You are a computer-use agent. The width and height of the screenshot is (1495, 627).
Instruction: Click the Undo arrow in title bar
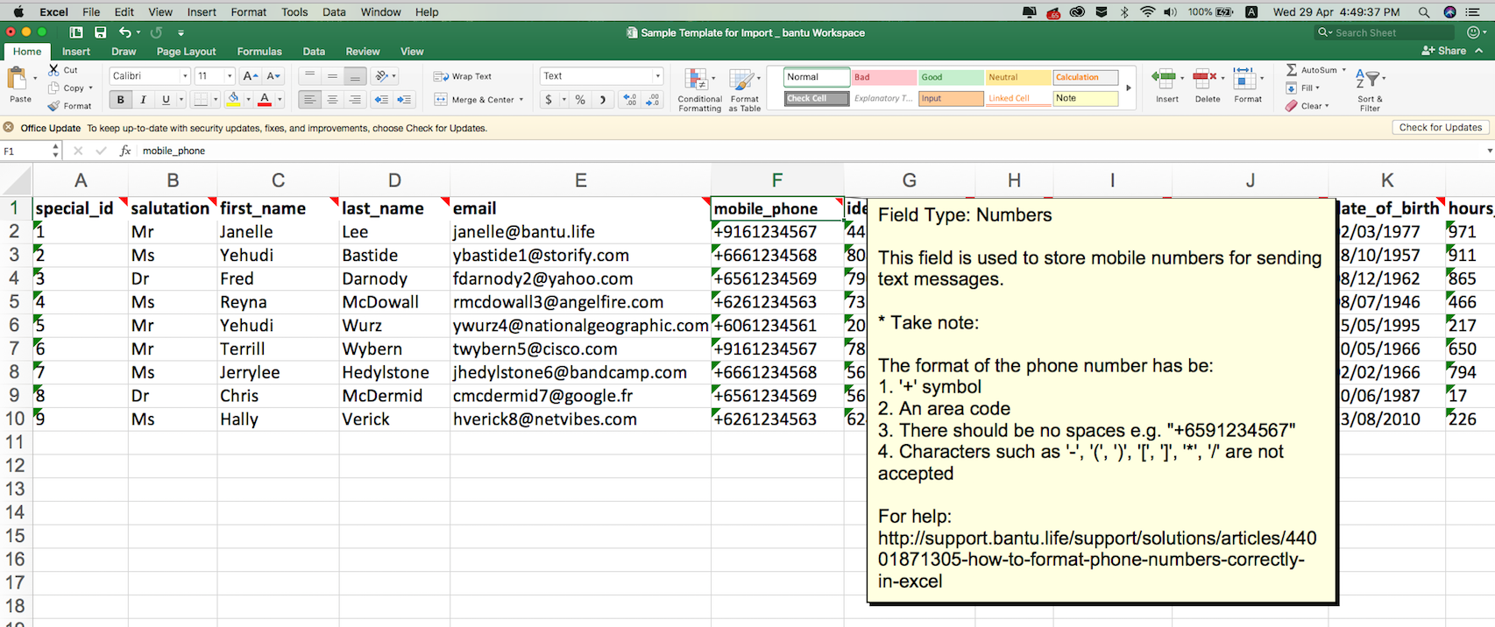[x=124, y=32]
